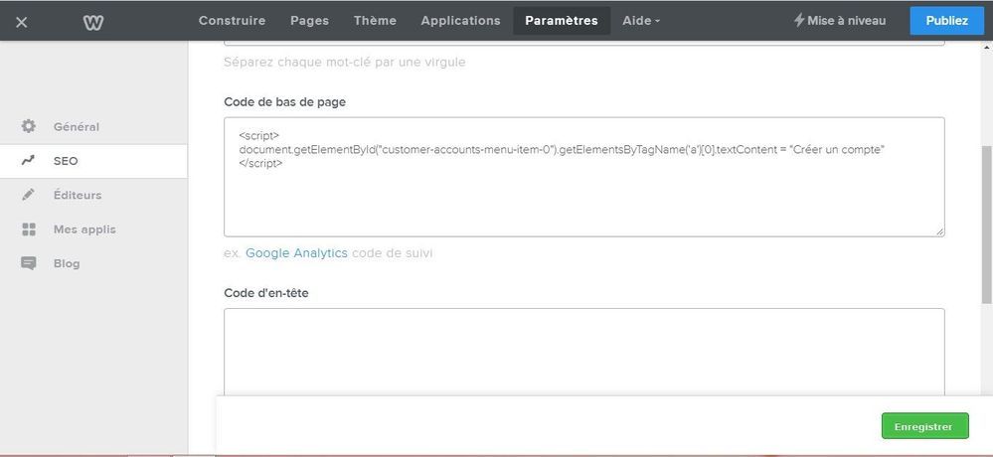Open the Applications tab
993x457 pixels.
click(x=460, y=20)
